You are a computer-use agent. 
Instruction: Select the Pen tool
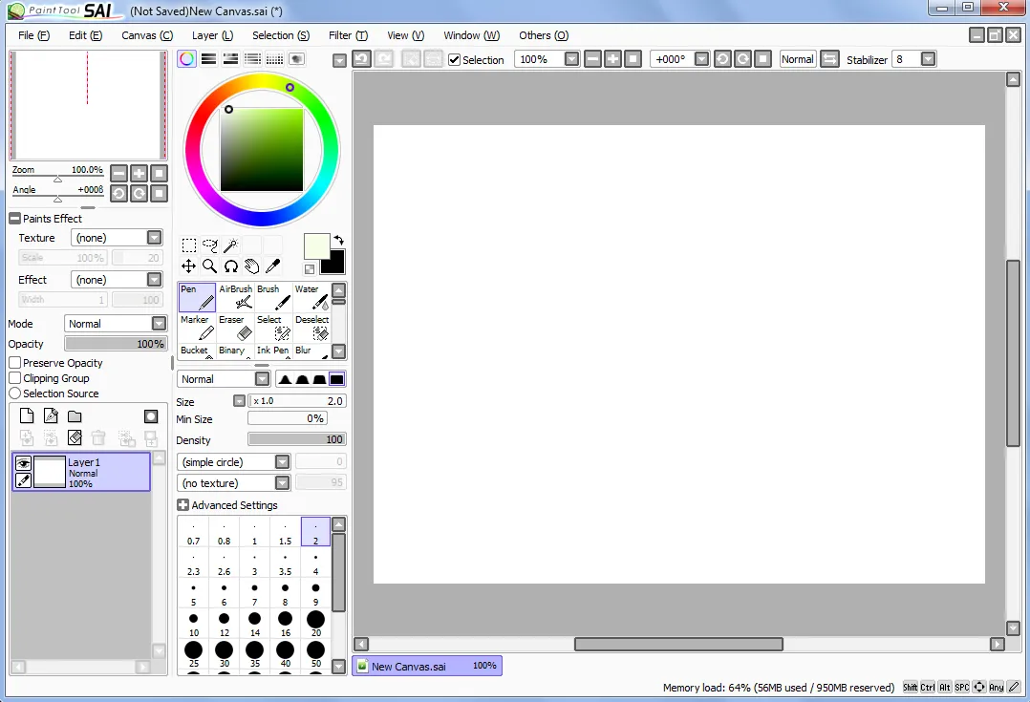(197, 297)
